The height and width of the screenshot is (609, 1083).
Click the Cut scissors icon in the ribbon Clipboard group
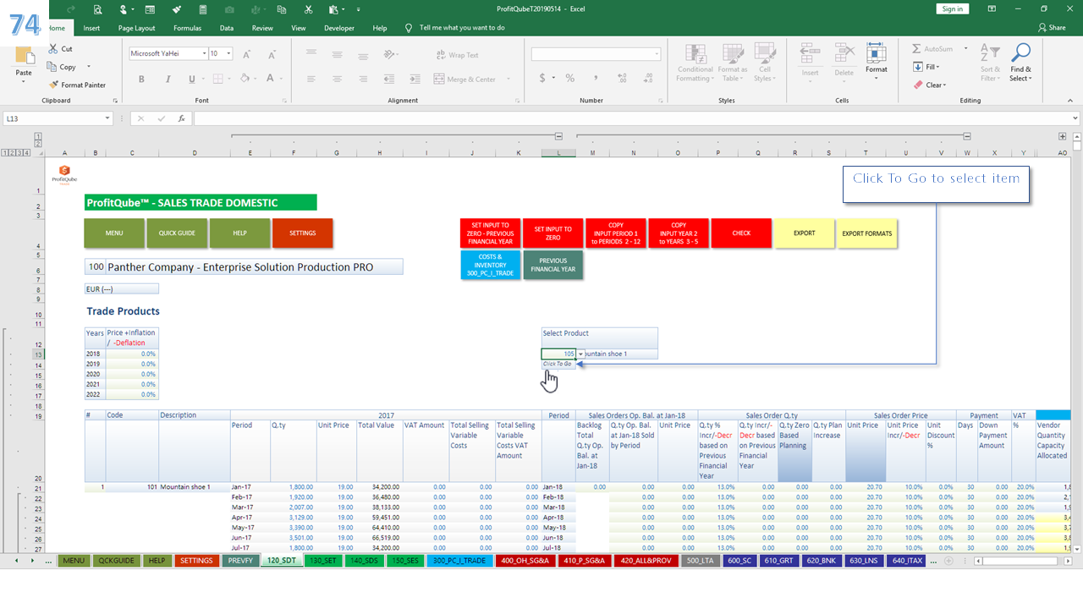pos(54,49)
